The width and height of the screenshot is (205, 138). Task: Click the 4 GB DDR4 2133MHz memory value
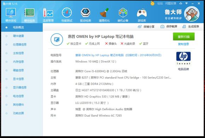click(94, 84)
